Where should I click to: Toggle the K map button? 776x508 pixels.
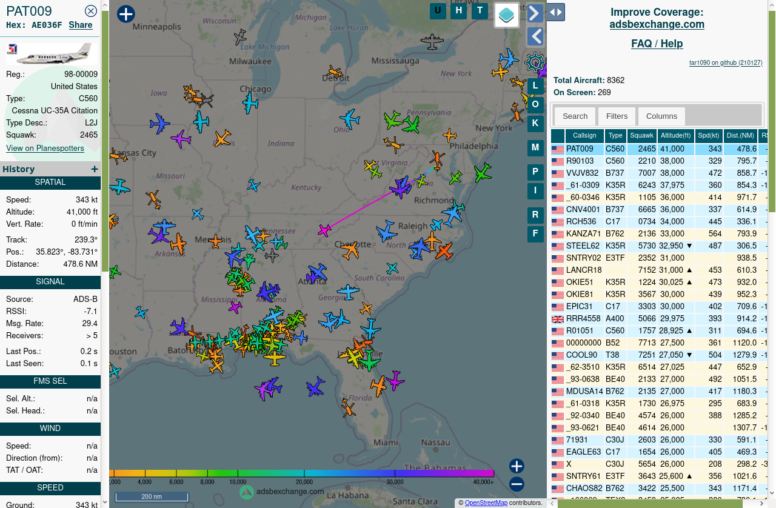(535, 123)
